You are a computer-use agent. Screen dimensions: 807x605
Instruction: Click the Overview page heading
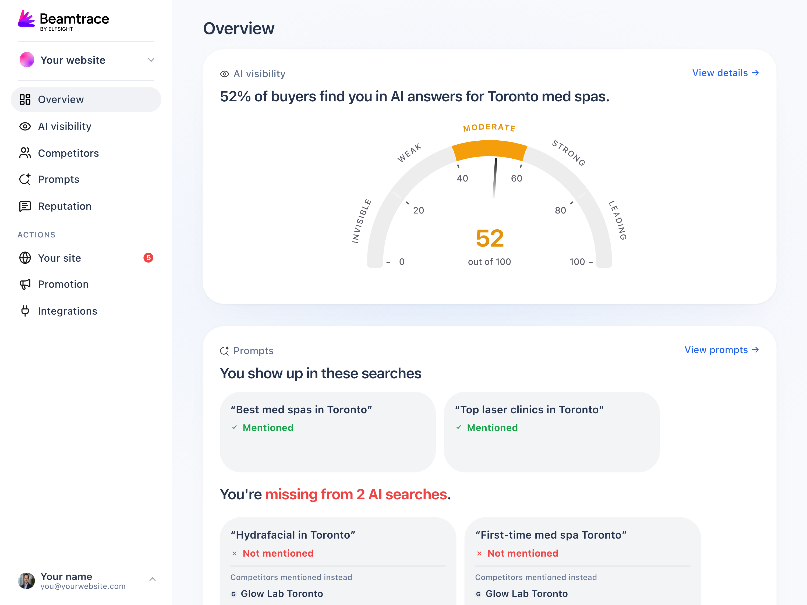point(239,29)
